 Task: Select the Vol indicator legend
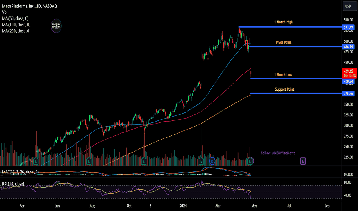5,12
